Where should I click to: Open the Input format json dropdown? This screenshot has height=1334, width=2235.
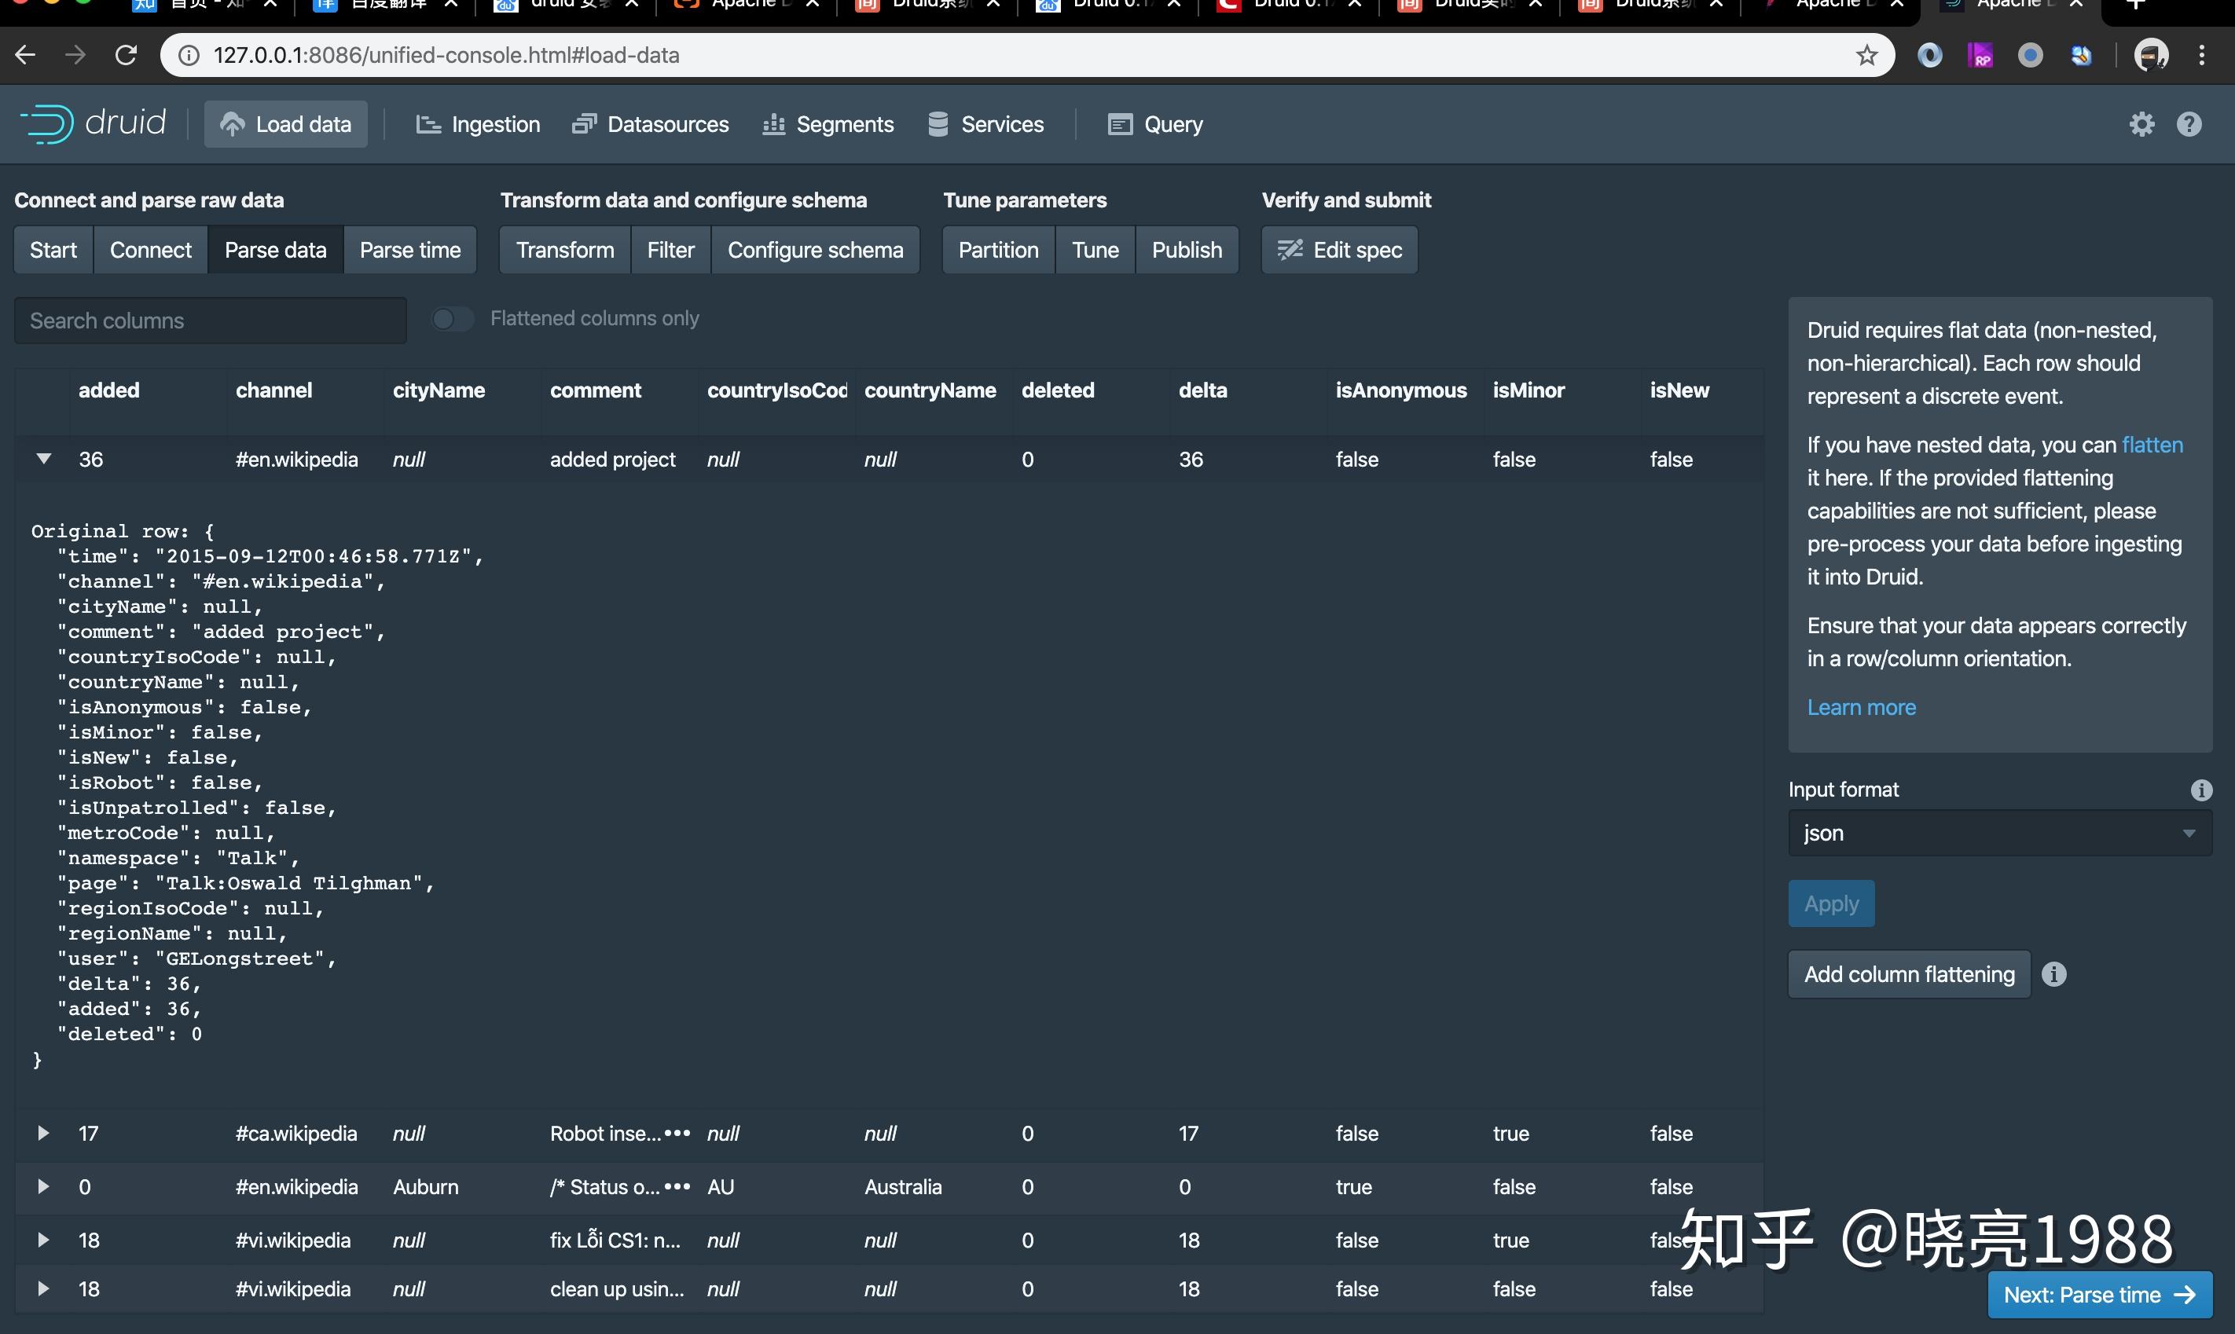(1998, 834)
